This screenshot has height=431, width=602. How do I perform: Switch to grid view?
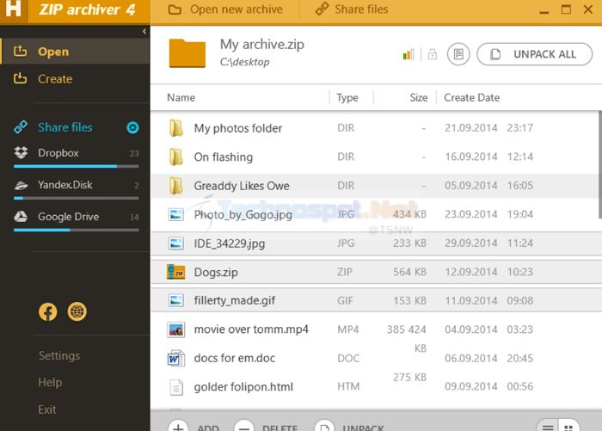point(569,426)
